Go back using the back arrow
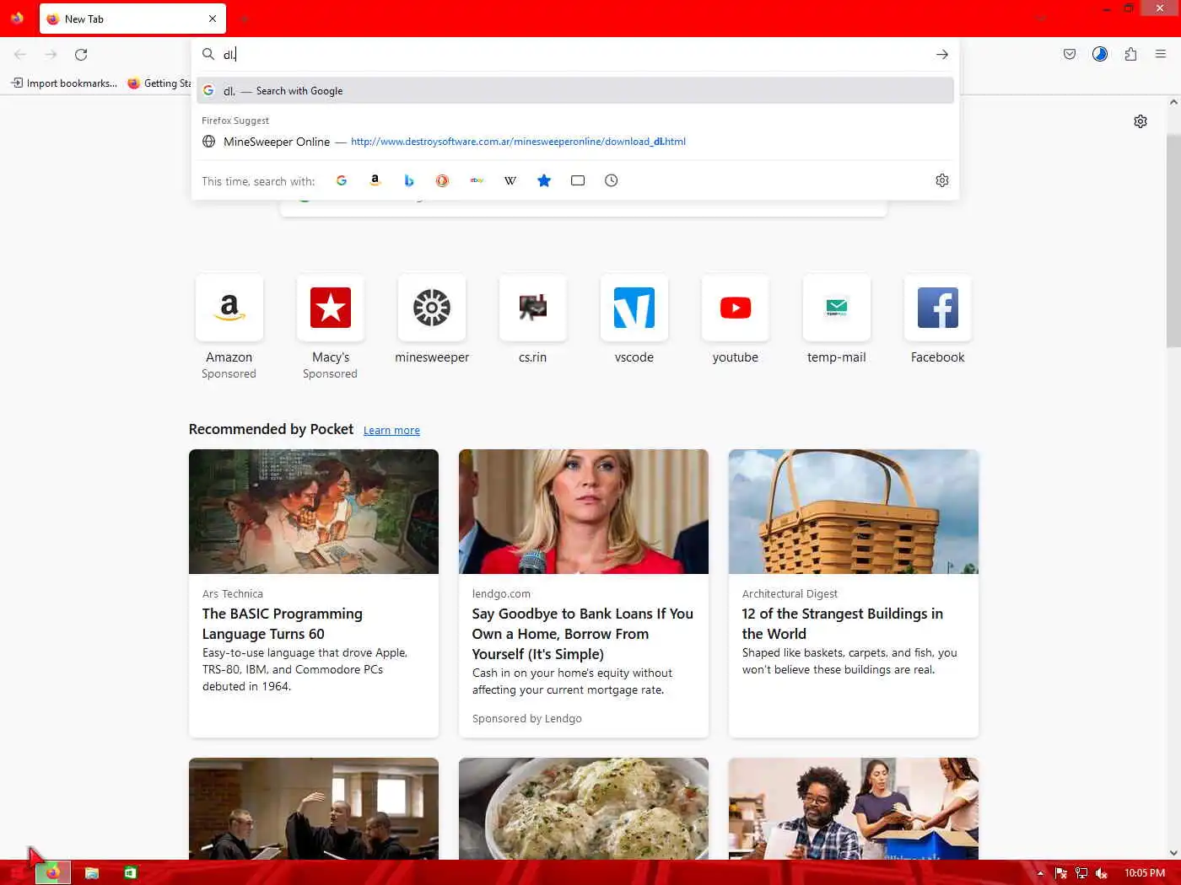This screenshot has height=885, width=1181. (x=20, y=55)
